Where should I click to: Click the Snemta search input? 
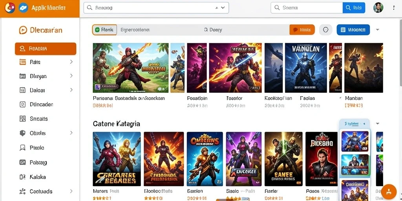pos(307,8)
